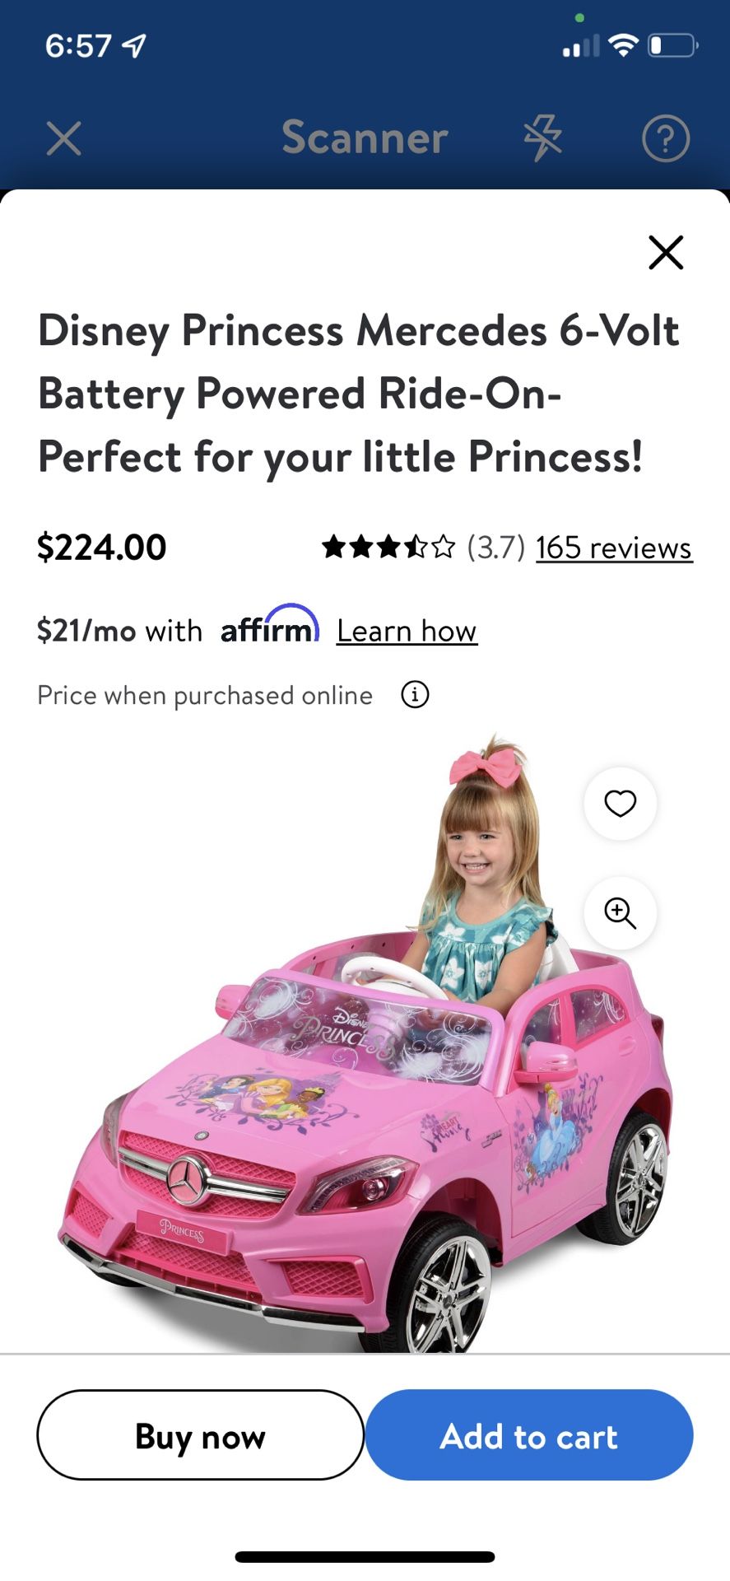Viewport: 730px width, 1581px height.
Task: Tap the Wi-Fi status icon
Action: tap(624, 46)
